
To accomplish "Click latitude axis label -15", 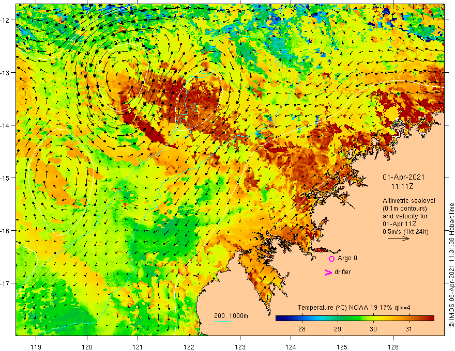I will [5, 178].
